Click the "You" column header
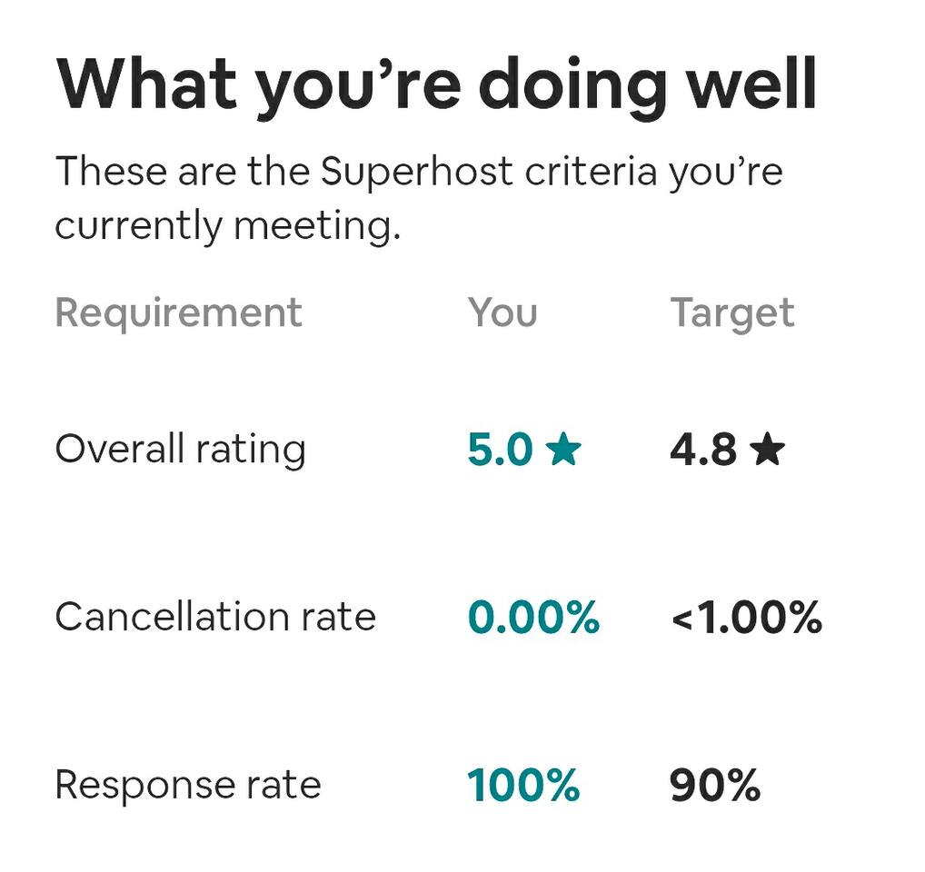Viewport: 925px width, 872px height. (502, 312)
